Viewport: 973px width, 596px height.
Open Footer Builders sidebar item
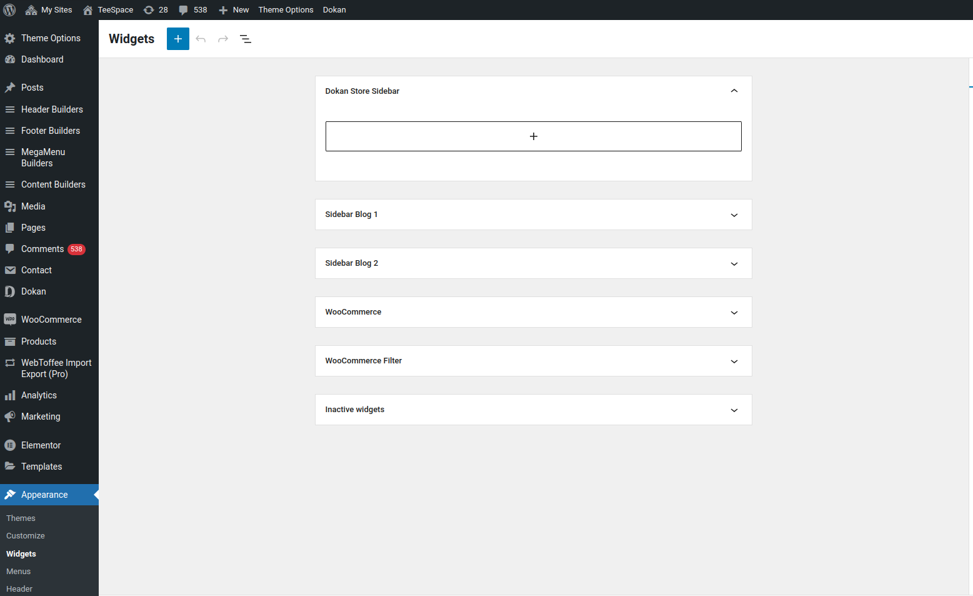49,131
